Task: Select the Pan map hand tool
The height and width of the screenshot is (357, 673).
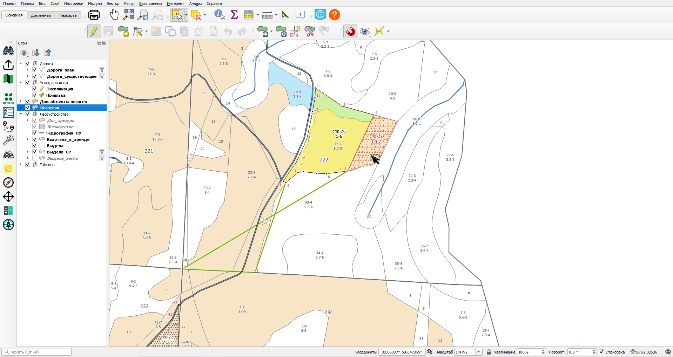Action: click(114, 15)
